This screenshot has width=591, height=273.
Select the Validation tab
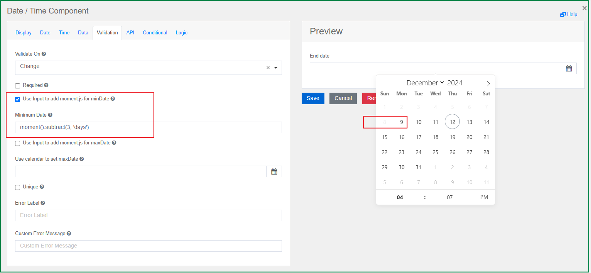pos(107,33)
